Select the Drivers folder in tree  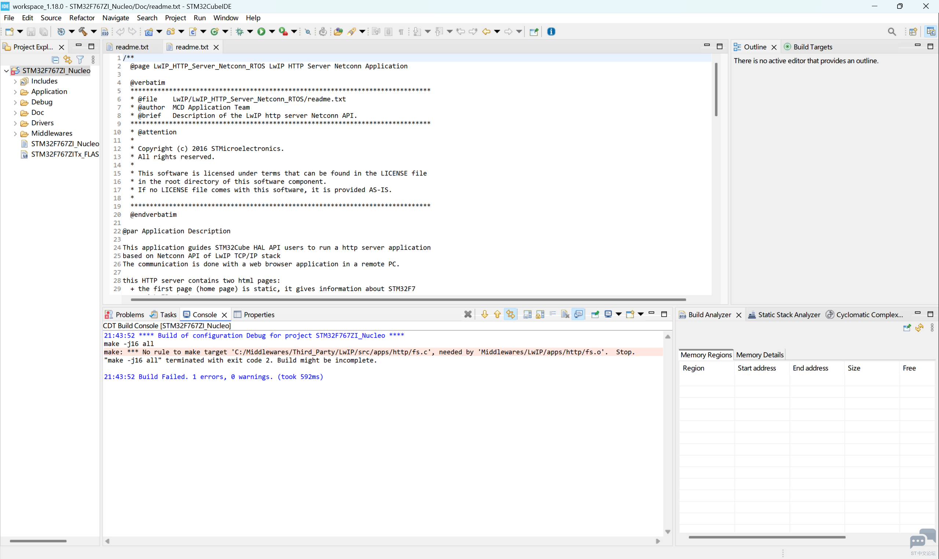[42, 123]
